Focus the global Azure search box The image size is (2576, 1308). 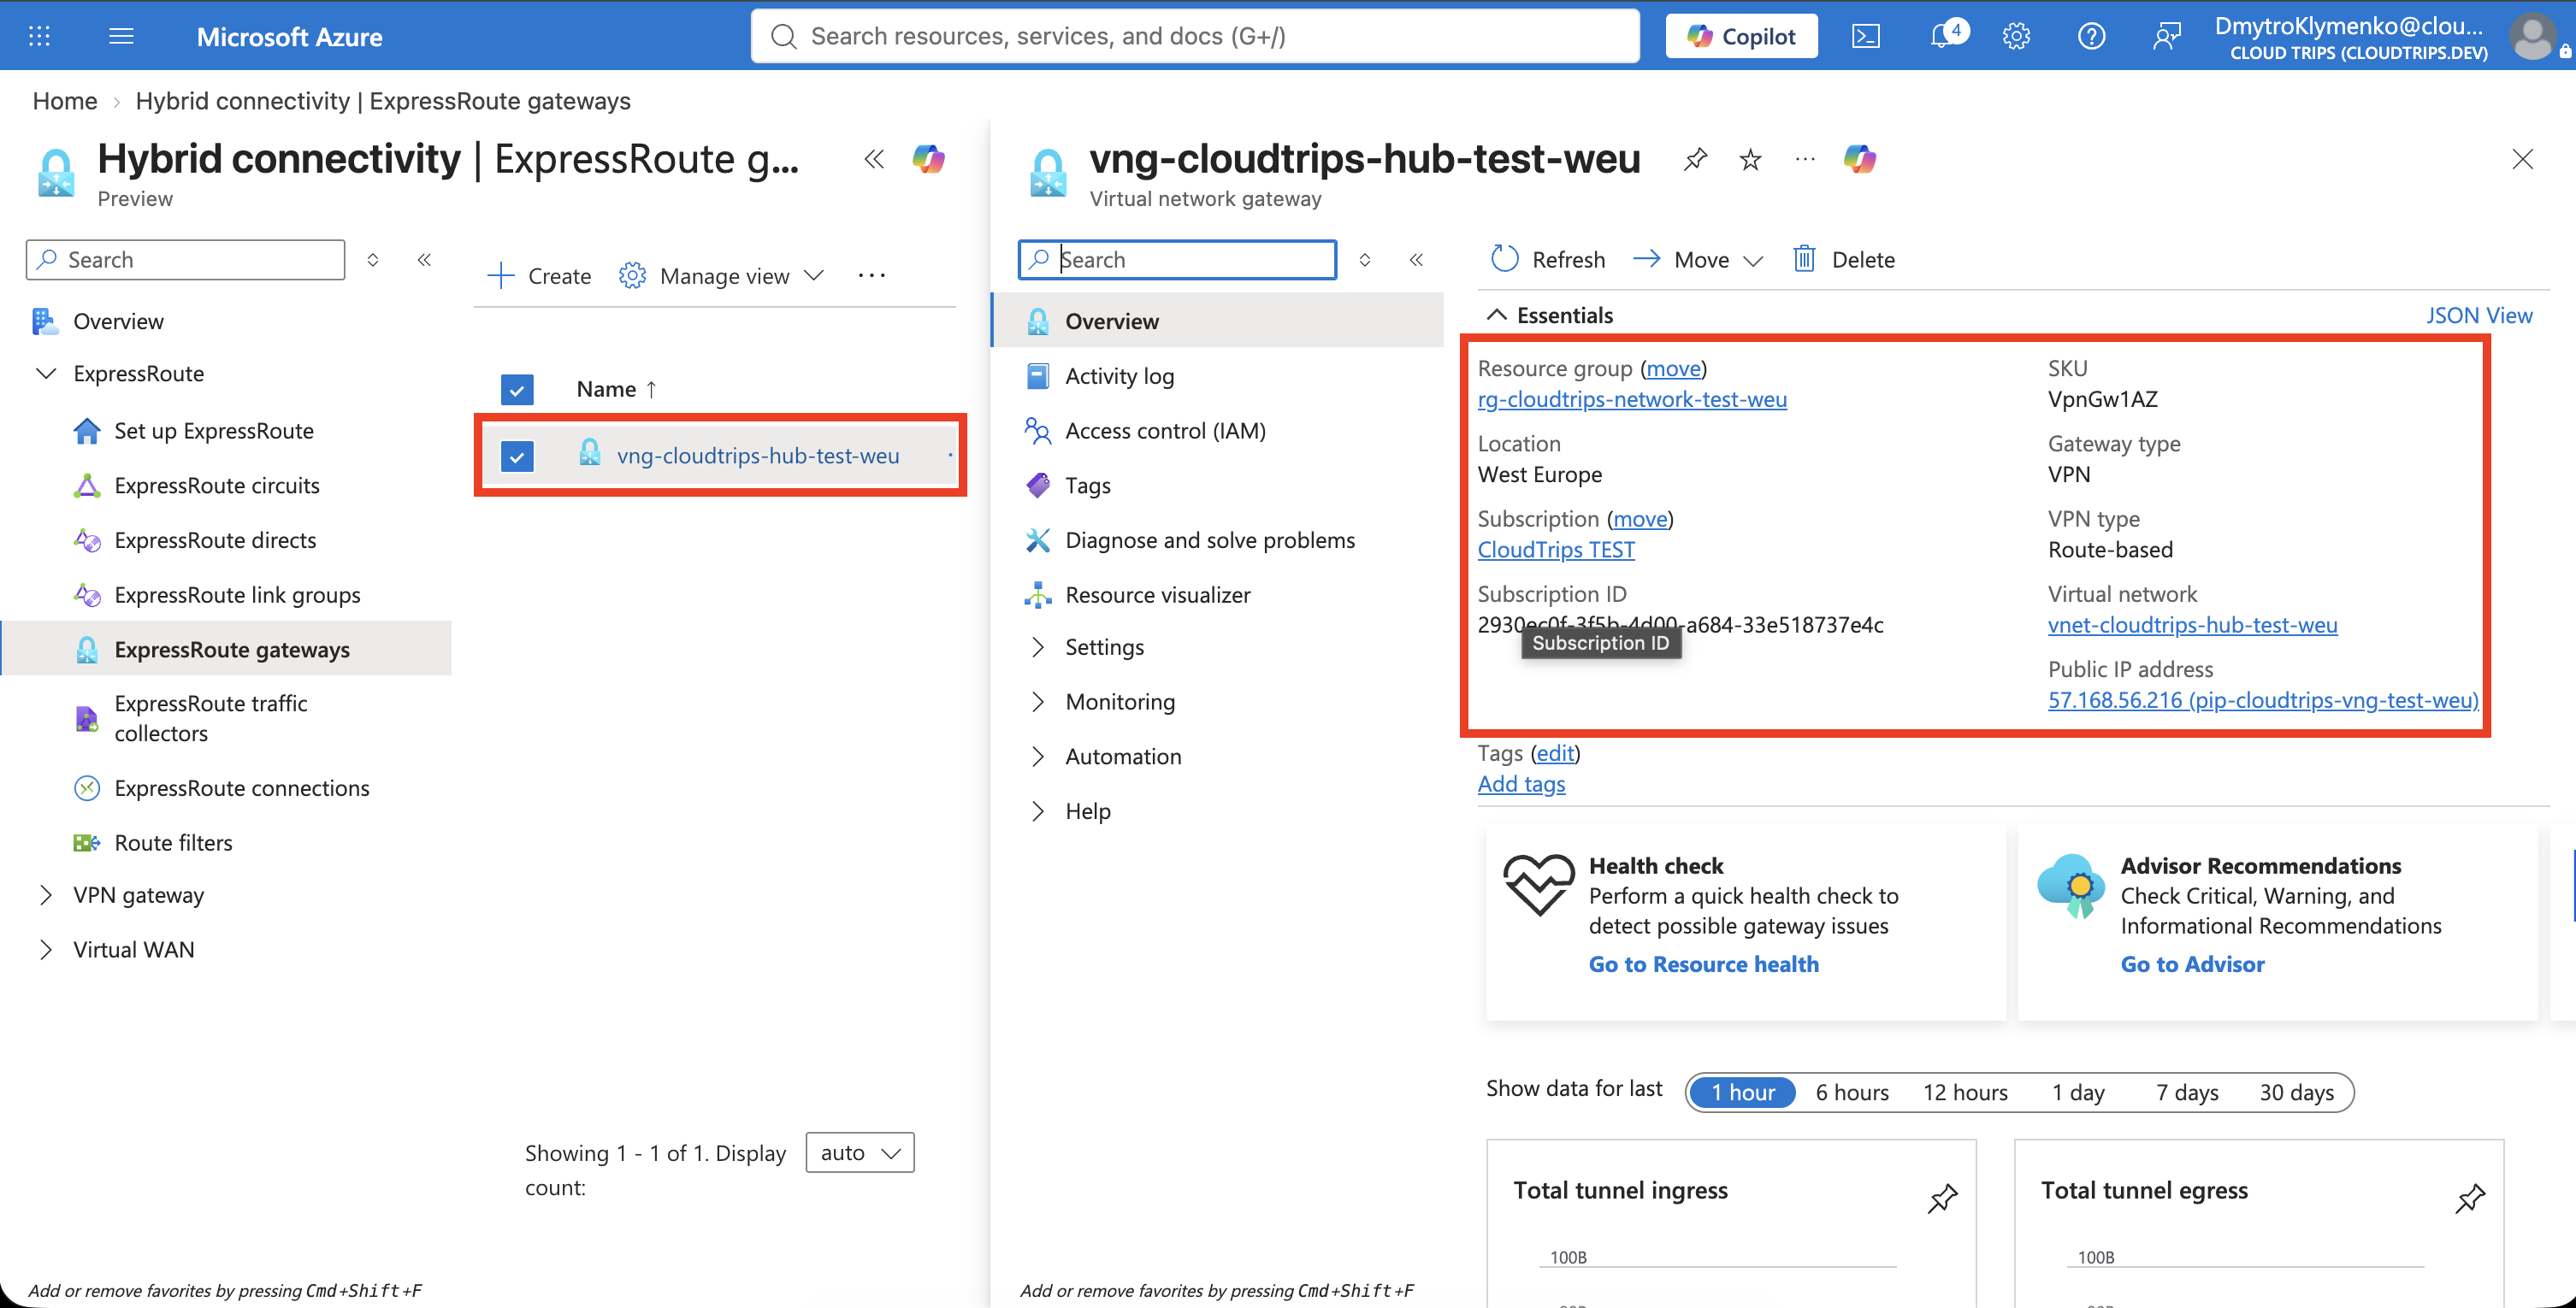[x=1195, y=36]
